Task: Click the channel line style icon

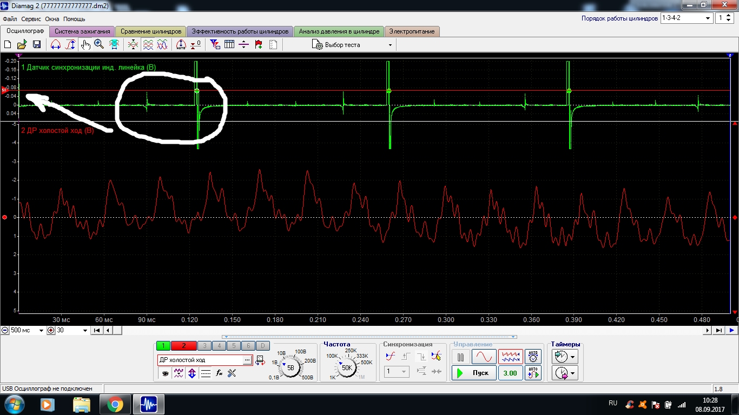Action: pos(206,373)
